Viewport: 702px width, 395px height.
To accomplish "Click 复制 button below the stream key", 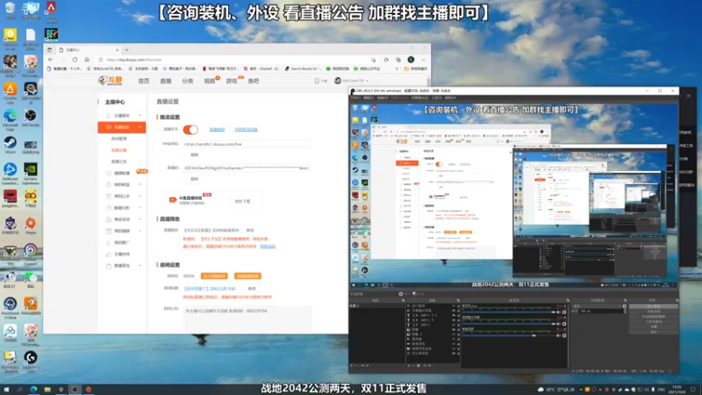I will pyautogui.click(x=194, y=179).
